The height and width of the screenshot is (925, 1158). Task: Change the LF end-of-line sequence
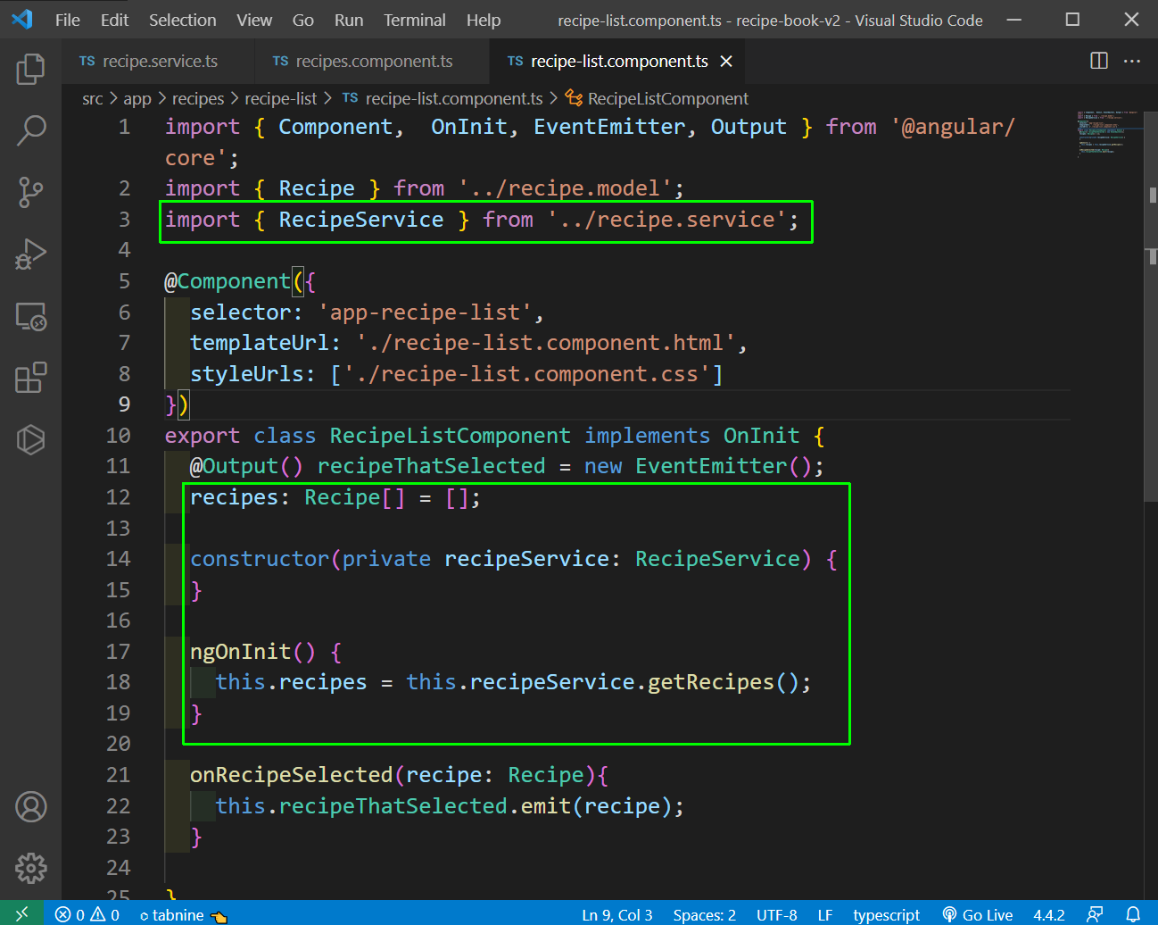[x=825, y=915]
